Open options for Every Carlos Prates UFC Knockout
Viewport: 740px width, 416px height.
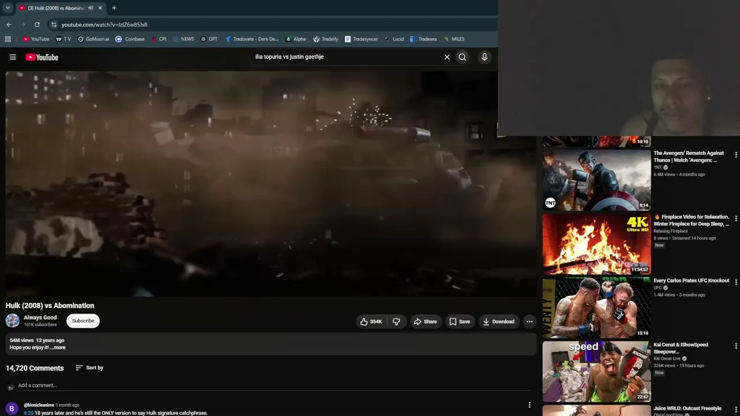[736, 283]
